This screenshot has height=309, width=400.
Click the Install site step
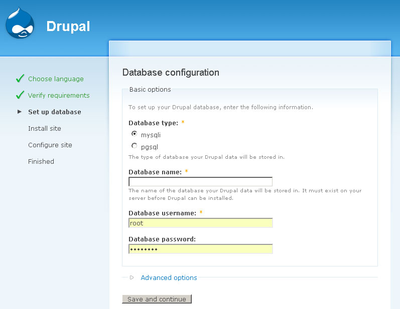(x=45, y=128)
